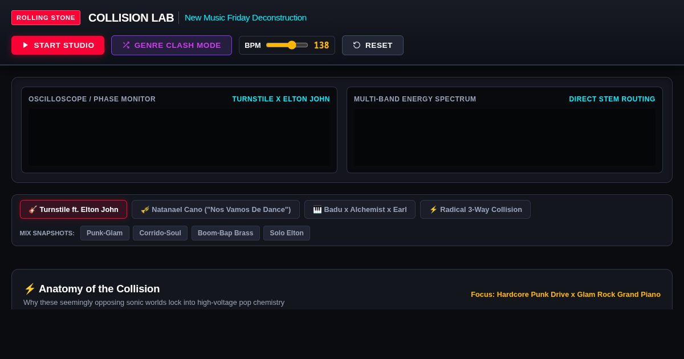Viewport: 684px width, 359px height.
Task: Click the play icon in Start Studio
Action: pyautogui.click(x=26, y=45)
